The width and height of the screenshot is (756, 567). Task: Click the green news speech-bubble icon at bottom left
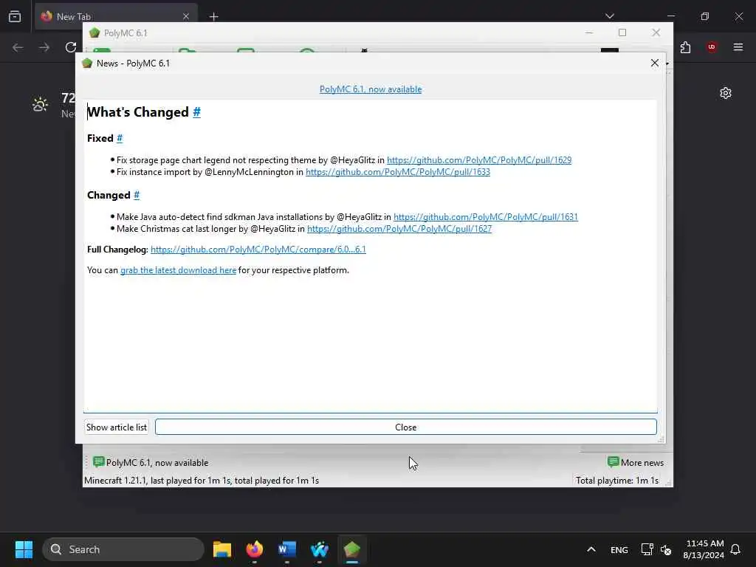tap(98, 462)
